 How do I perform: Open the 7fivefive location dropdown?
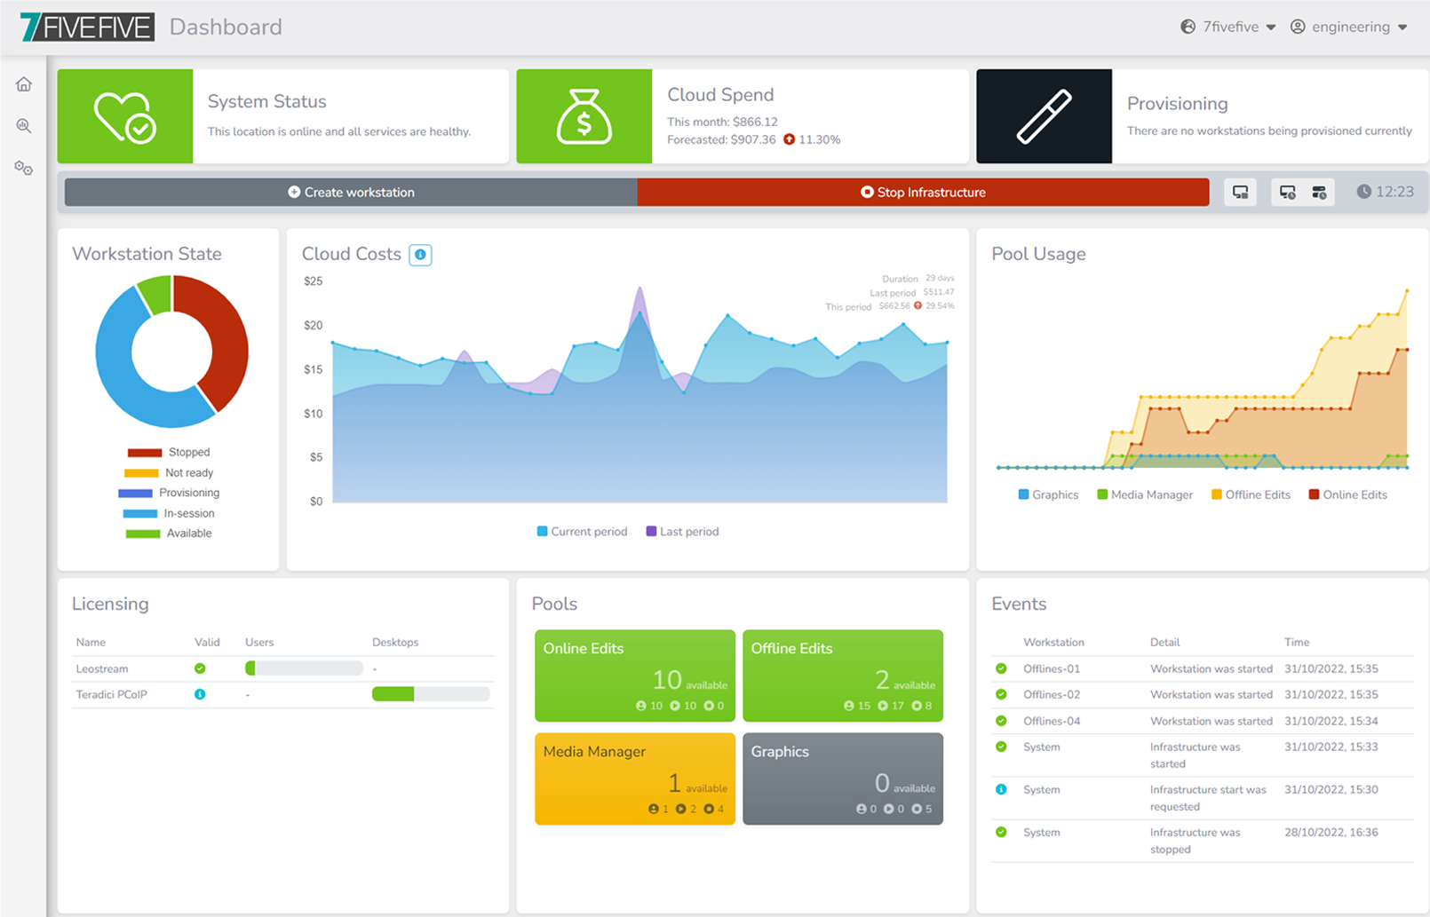(1228, 27)
